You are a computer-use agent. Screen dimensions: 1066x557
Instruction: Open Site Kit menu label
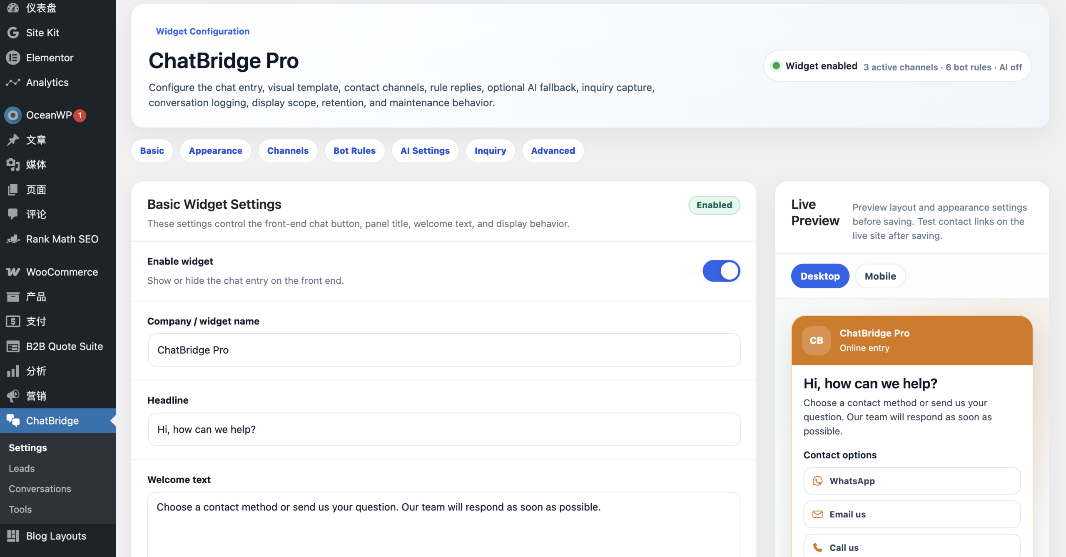tap(42, 32)
